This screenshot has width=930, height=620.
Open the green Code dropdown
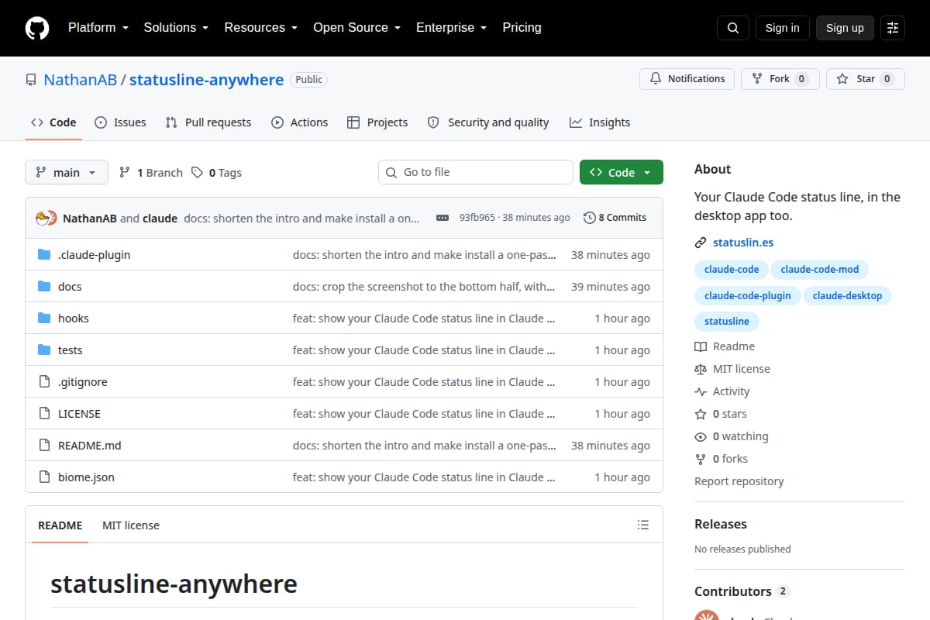(x=622, y=172)
